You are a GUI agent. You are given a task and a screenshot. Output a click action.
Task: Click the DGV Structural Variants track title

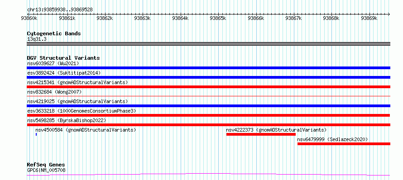click(63, 58)
